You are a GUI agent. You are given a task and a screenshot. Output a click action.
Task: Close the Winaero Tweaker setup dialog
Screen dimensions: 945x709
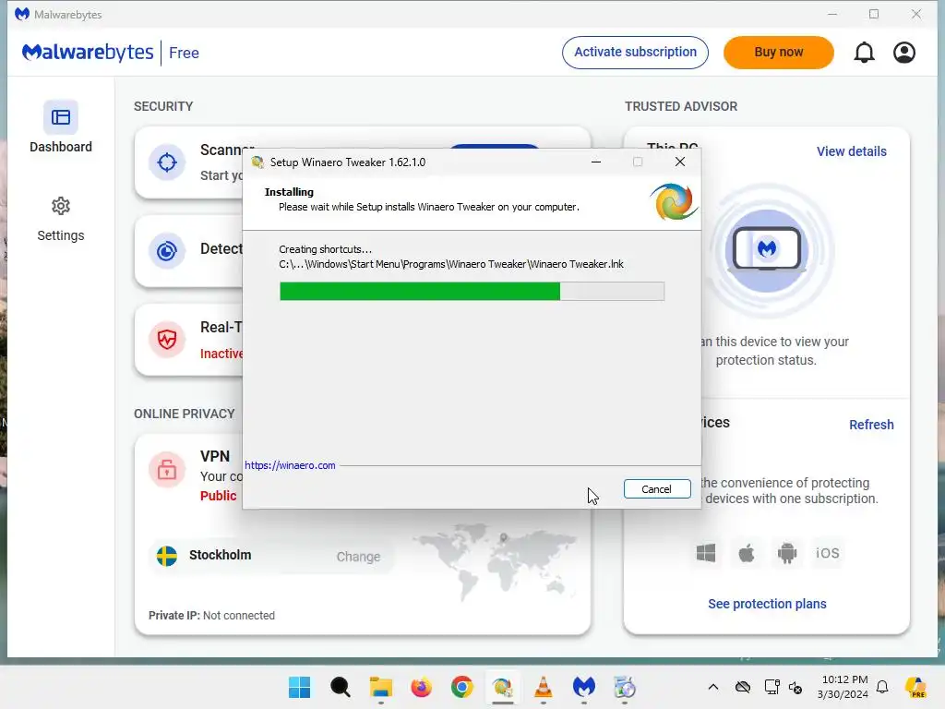(680, 162)
